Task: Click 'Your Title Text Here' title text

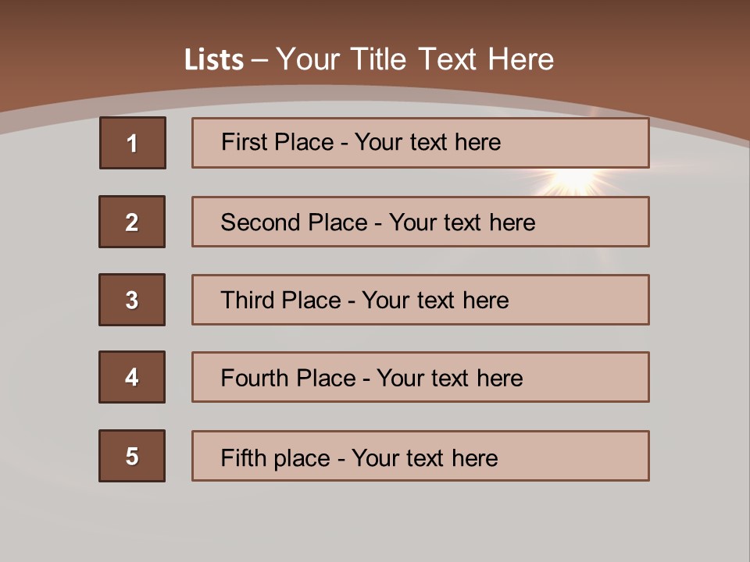Action: (415, 59)
